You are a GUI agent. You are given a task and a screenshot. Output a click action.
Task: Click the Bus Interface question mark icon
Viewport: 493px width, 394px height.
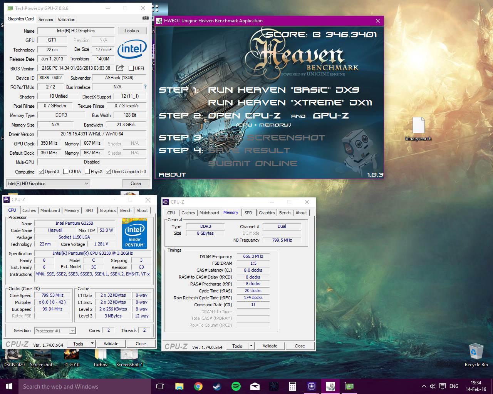[145, 87]
